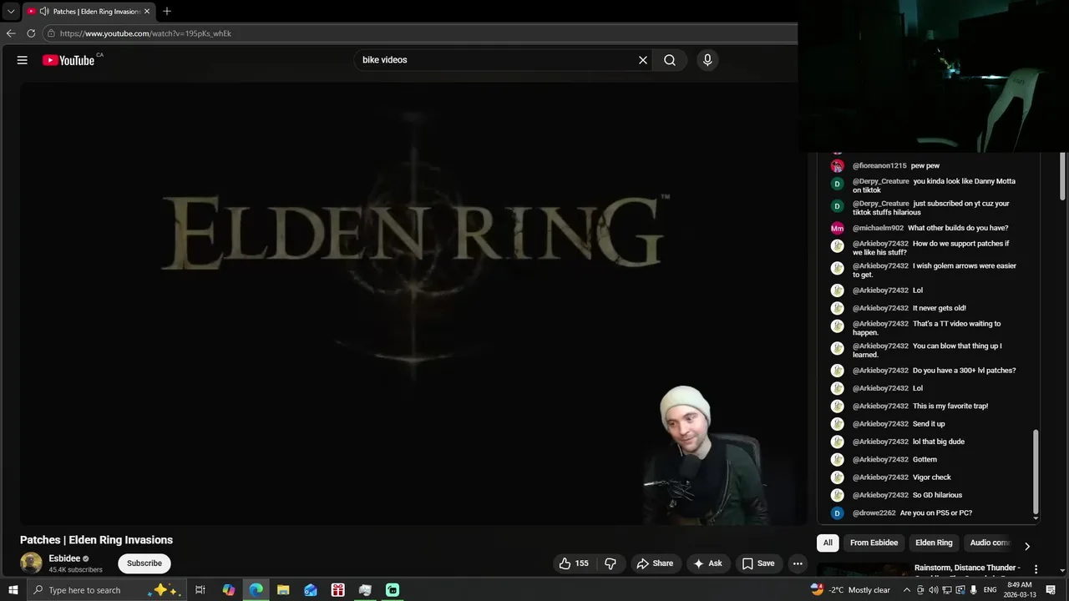Show hidden system tray icons
The width and height of the screenshot is (1069, 601).
(907, 590)
